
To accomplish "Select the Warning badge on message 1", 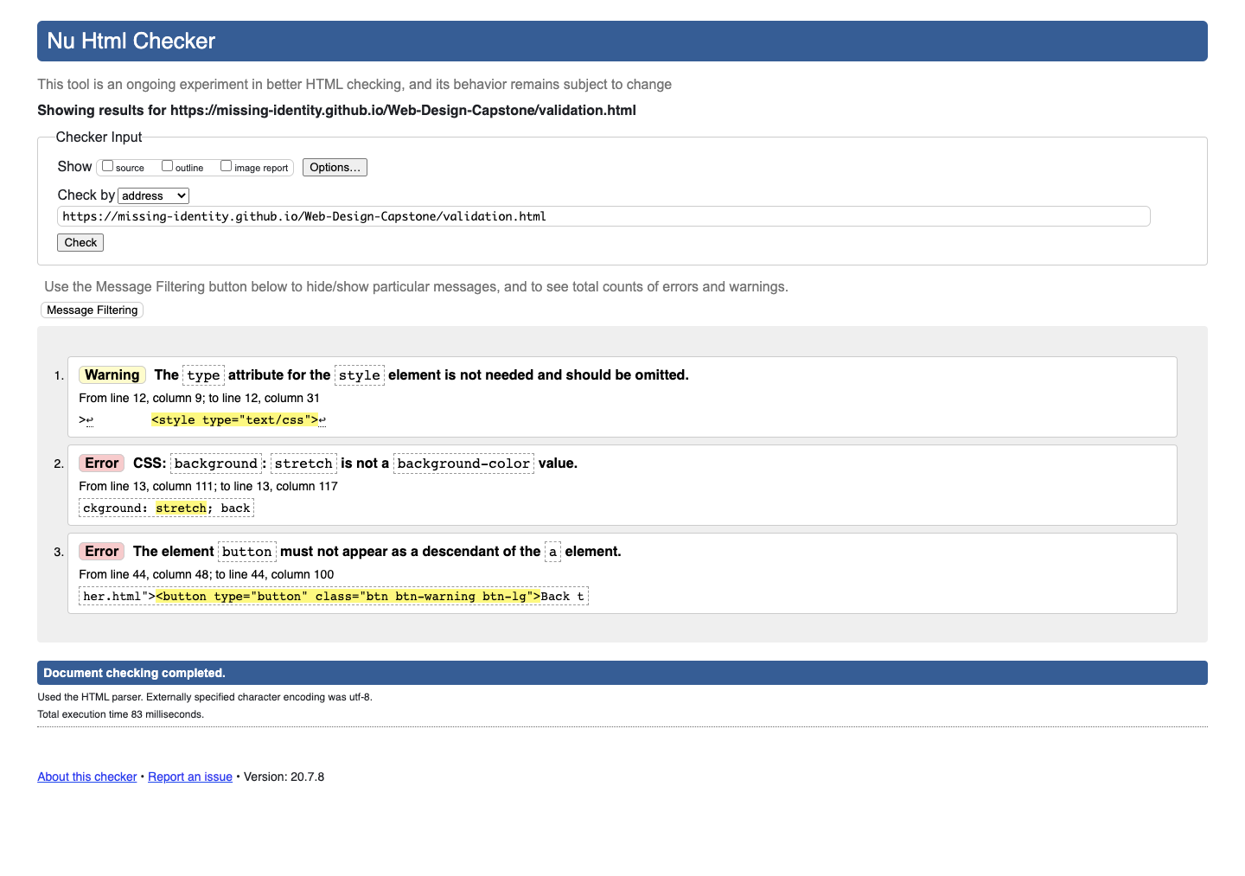I will pos(112,374).
